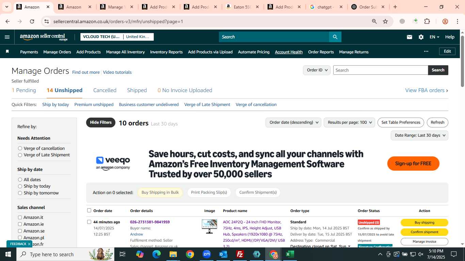Viewport: 465px width, 261px height.
Task: Focus the order search input field
Action: 380,70
